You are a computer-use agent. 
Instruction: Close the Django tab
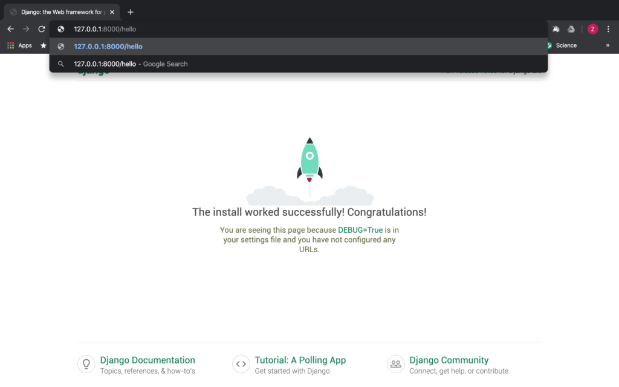[x=112, y=12]
